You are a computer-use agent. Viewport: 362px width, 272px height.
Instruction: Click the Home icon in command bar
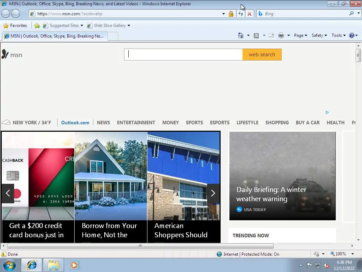240,35
